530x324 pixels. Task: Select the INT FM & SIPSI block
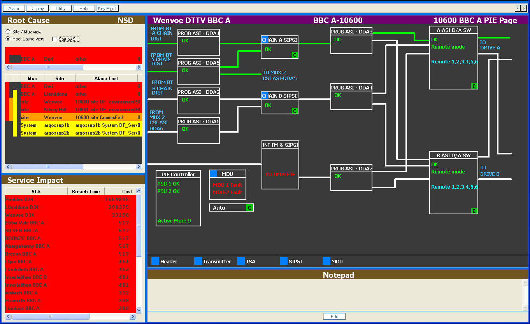[280, 165]
